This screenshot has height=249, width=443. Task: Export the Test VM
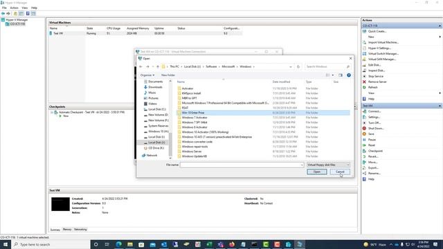pos(373,168)
